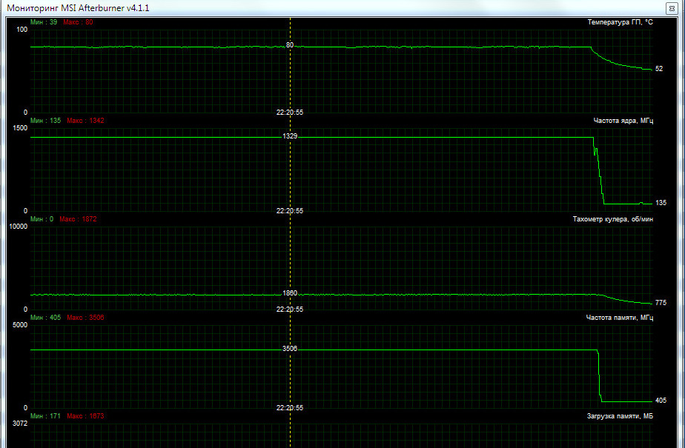This screenshot has width=685, height=448.
Task: Click the '22:20:55' timestamp under the temperature graph
Action: pyautogui.click(x=290, y=112)
